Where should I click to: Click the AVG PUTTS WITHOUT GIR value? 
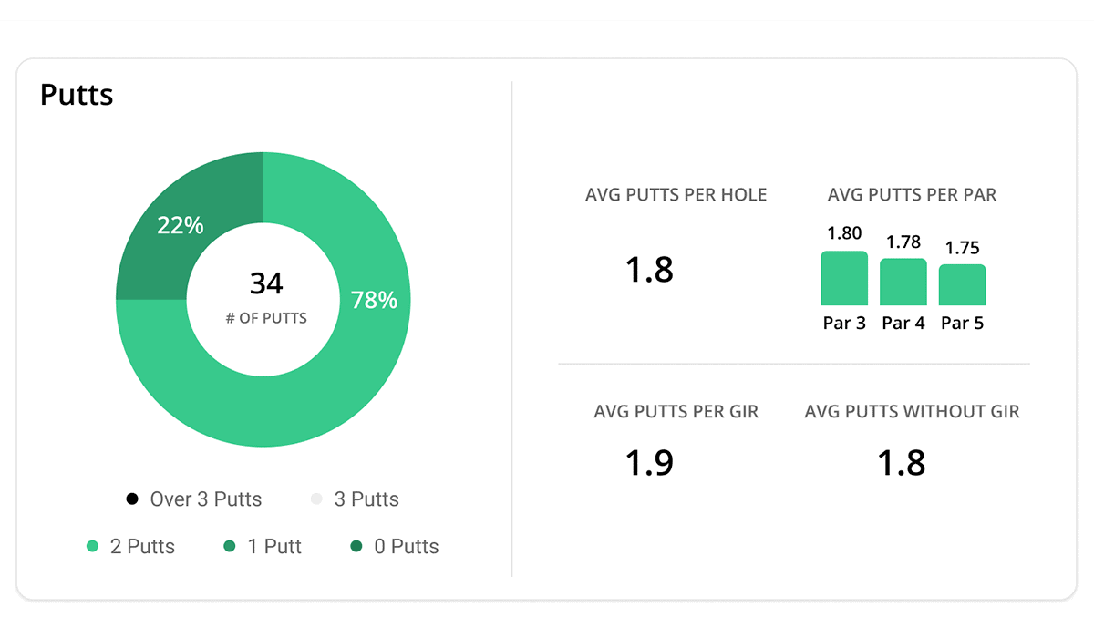tap(902, 463)
